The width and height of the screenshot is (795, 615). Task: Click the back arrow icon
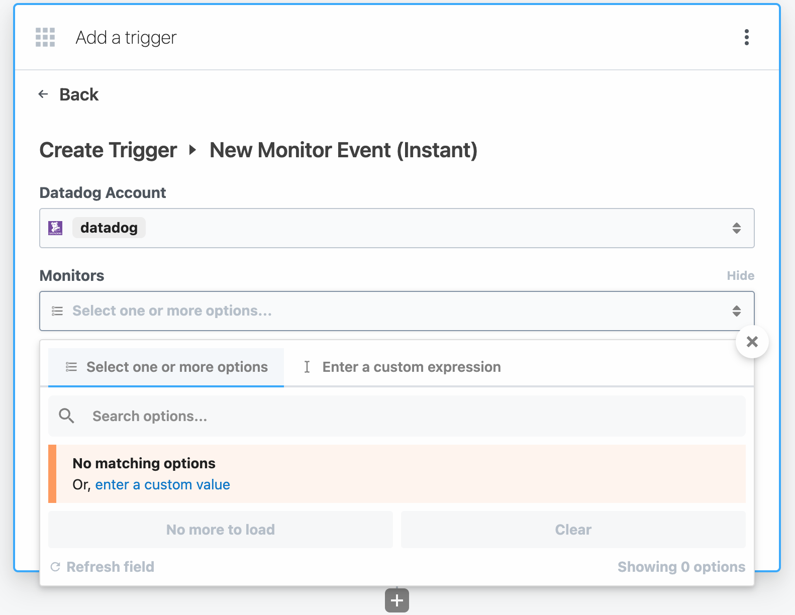(x=44, y=94)
